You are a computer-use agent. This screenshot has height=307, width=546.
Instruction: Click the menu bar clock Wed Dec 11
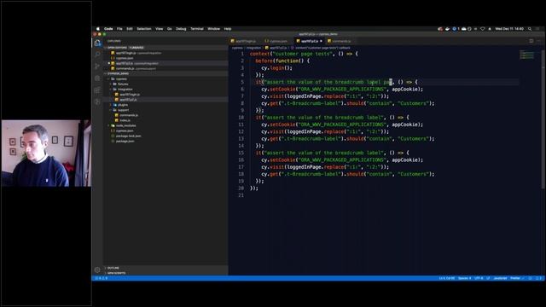[509, 29]
